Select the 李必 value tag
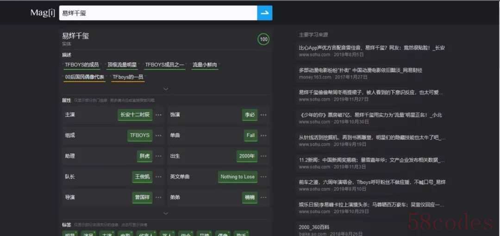The image size is (500, 236). click(250, 115)
